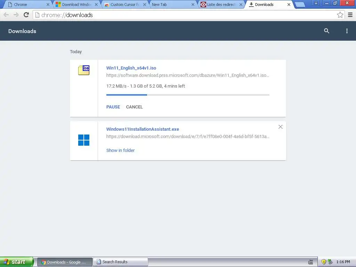Open the Windows11InstallationAssistant.exe link
Screen dimensions: 356x267
[x=143, y=129]
